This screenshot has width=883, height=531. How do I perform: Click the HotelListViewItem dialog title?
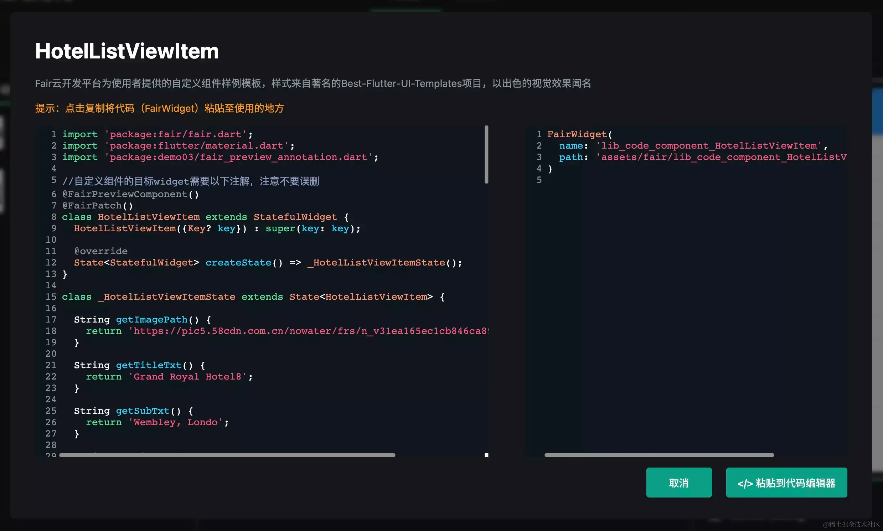(126, 51)
